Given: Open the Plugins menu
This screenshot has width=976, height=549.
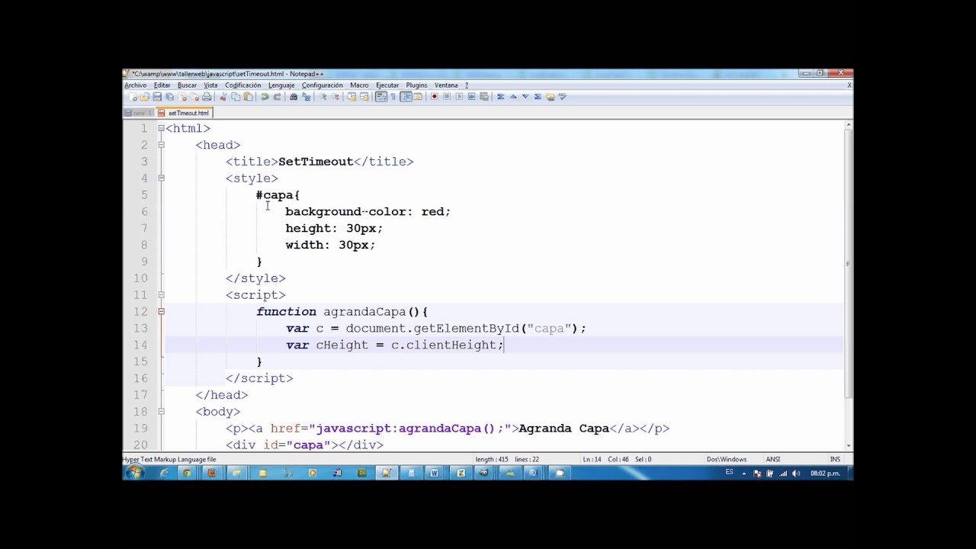Looking at the screenshot, I should point(416,85).
